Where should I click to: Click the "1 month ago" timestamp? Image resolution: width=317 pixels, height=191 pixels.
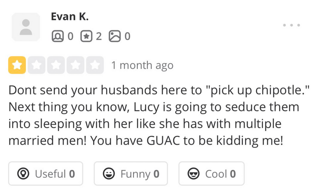142,65
